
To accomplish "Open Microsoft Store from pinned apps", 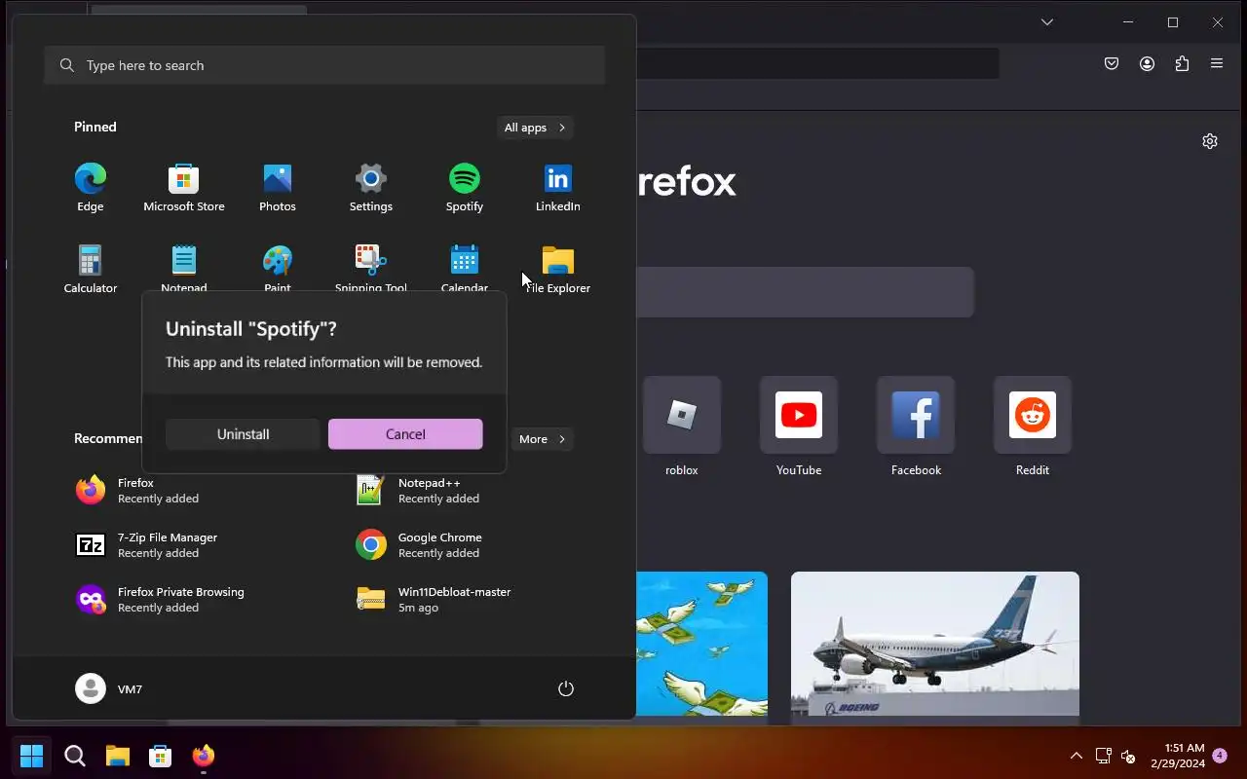I will (184, 188).
